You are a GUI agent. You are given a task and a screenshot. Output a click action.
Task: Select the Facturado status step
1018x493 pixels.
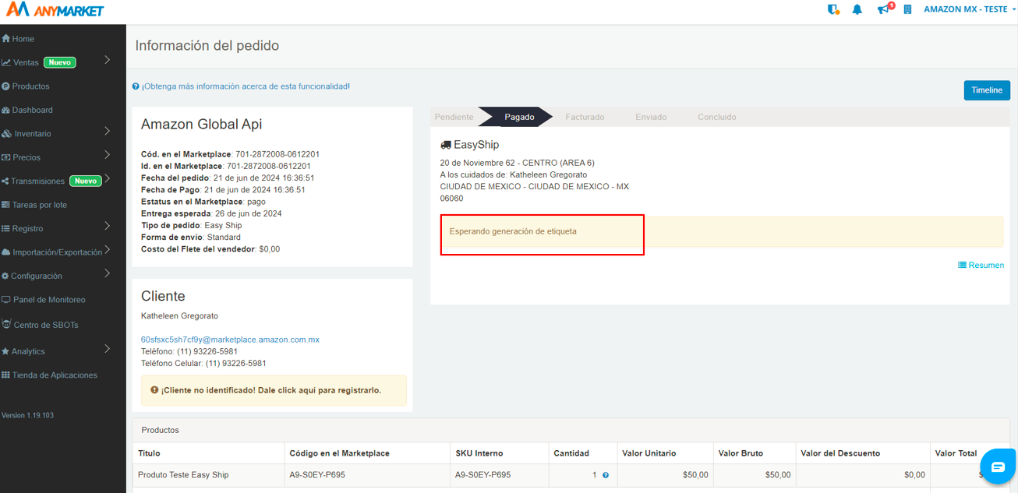585,117
